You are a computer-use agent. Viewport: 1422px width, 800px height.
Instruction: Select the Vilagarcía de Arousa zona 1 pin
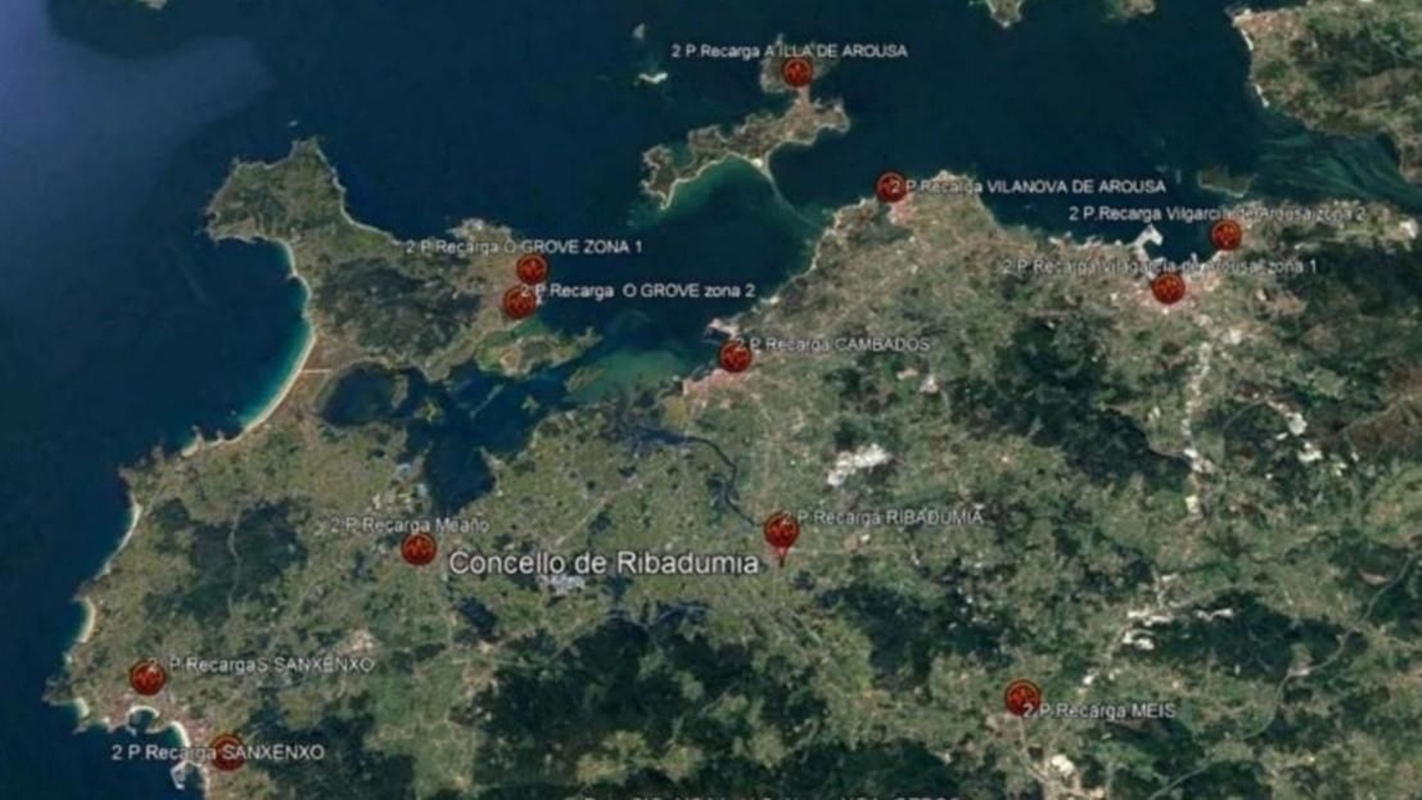coord(1167,286)
